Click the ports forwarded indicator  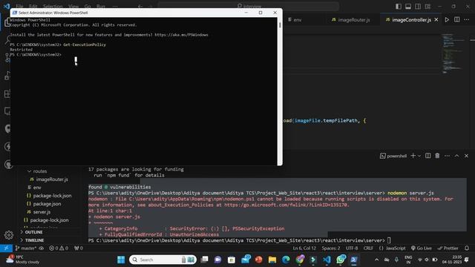[79, 248]
